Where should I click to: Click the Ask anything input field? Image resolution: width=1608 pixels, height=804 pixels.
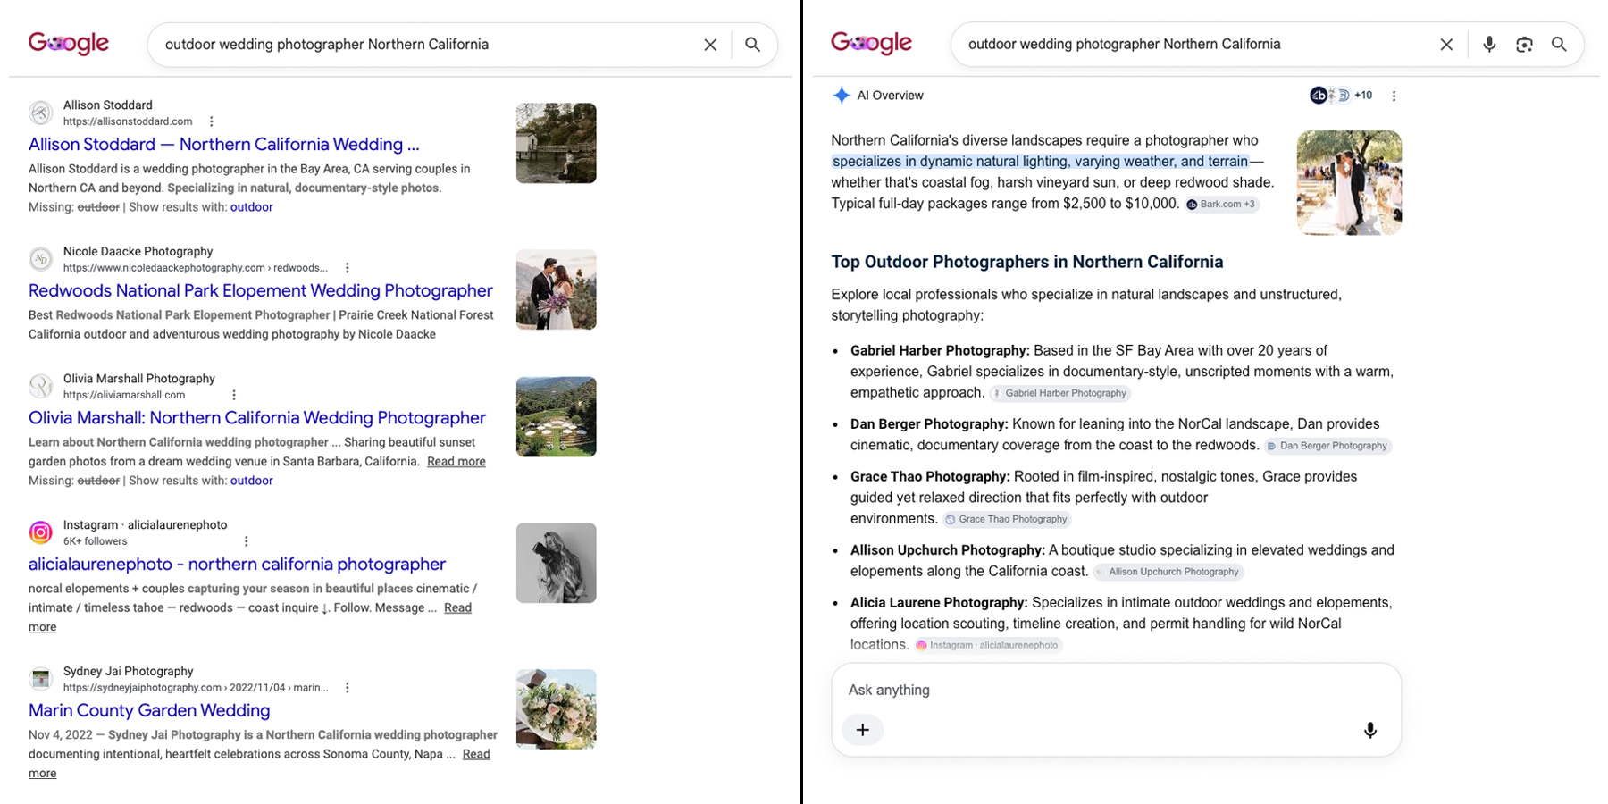click(1116, 691)
